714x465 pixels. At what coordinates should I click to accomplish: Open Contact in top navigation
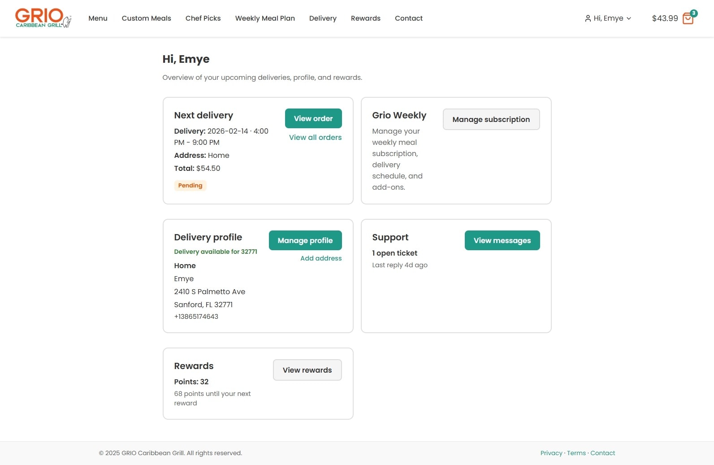coord(408,18)
